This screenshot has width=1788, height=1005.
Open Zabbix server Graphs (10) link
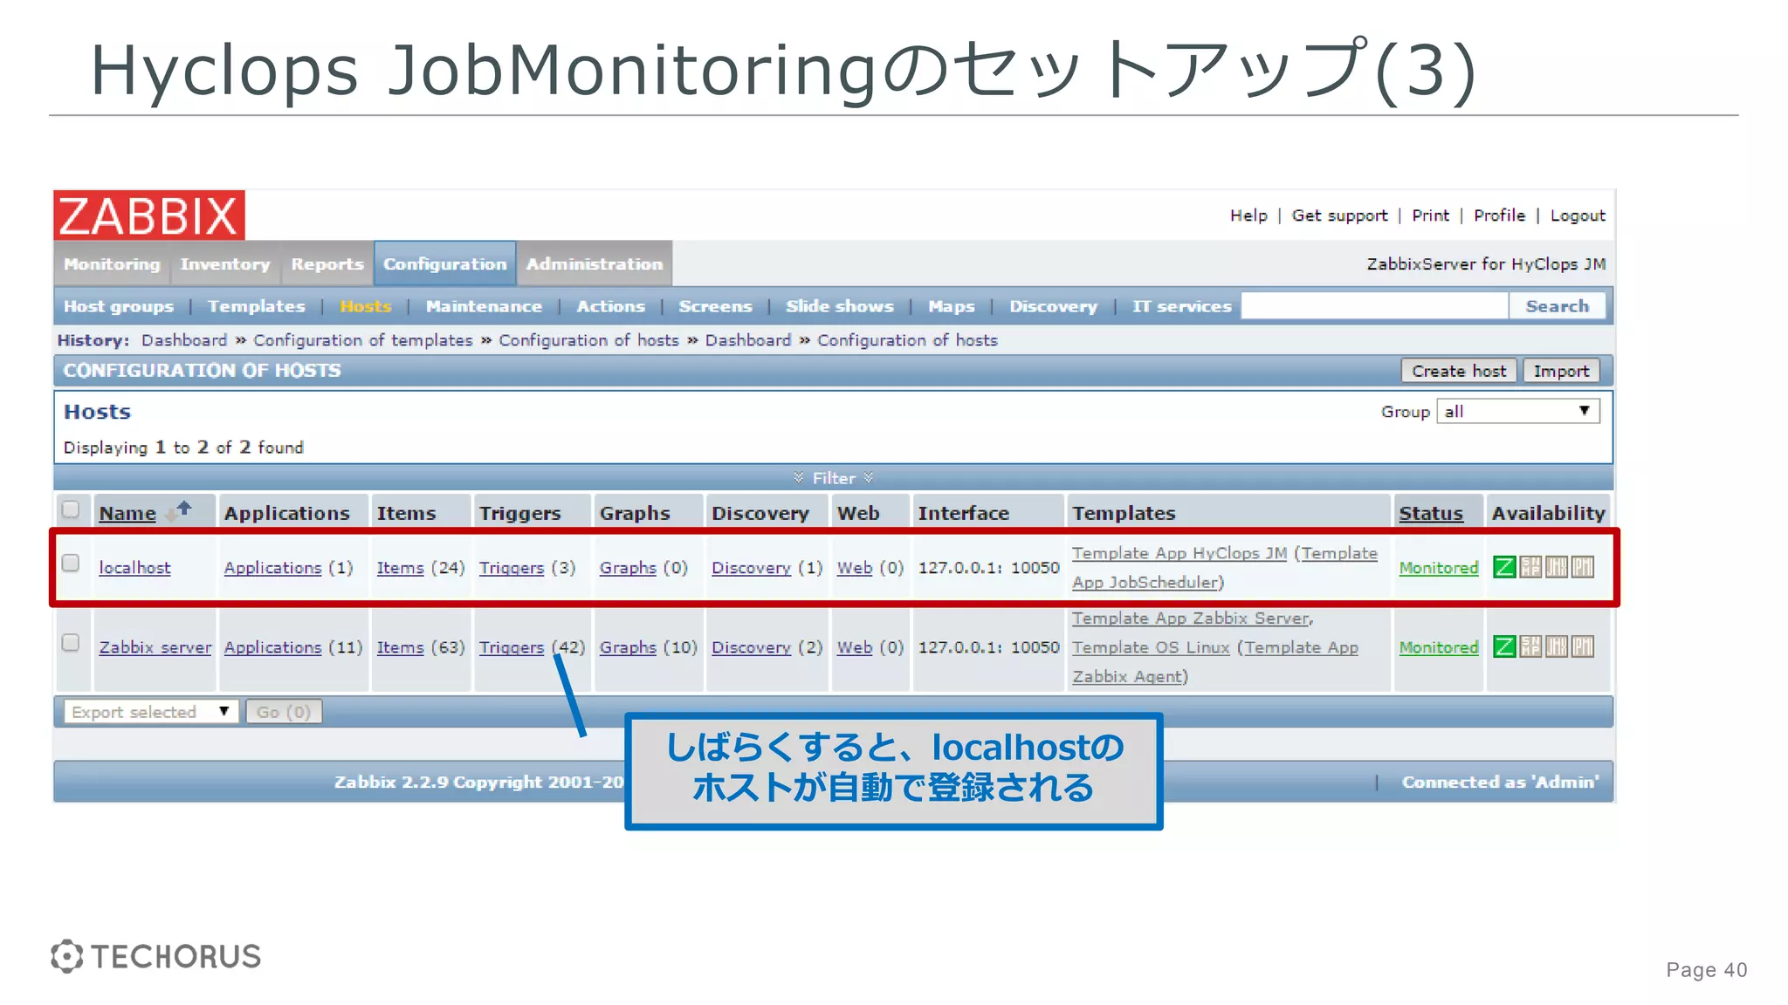628,647
